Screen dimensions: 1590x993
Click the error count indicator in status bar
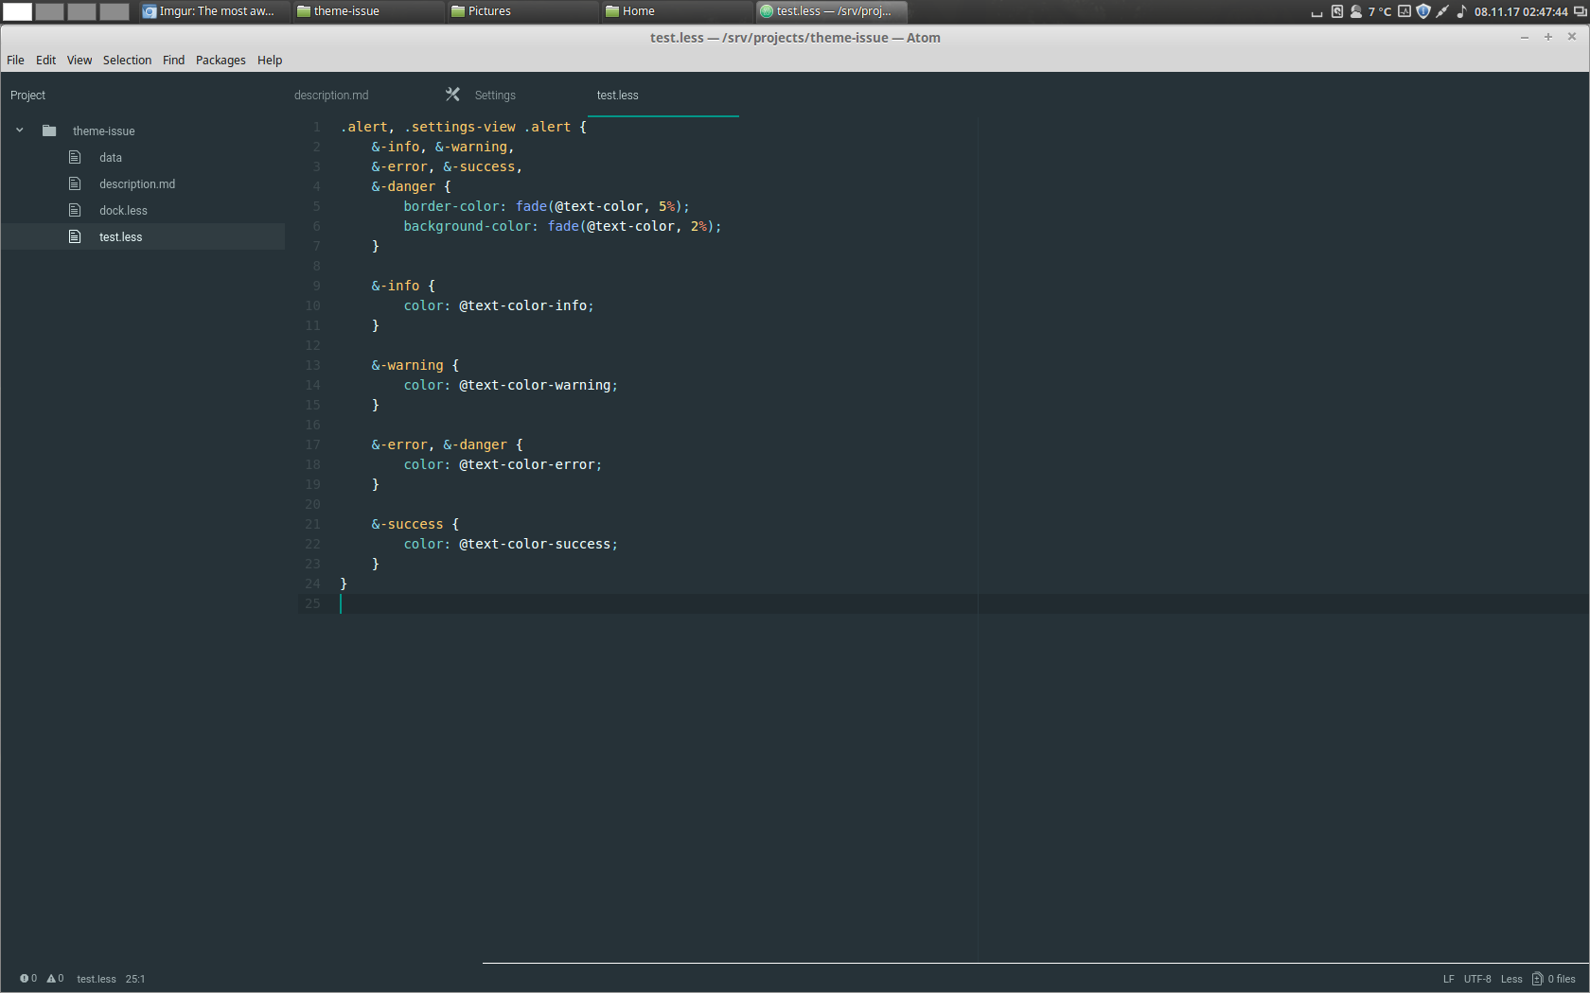pyautogui.click(x=28, y=979)
